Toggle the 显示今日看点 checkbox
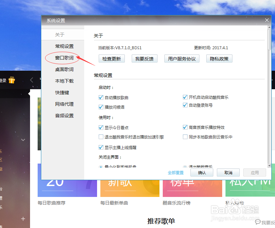The width and height of the screenshot is (275, 228). point(101,128)
